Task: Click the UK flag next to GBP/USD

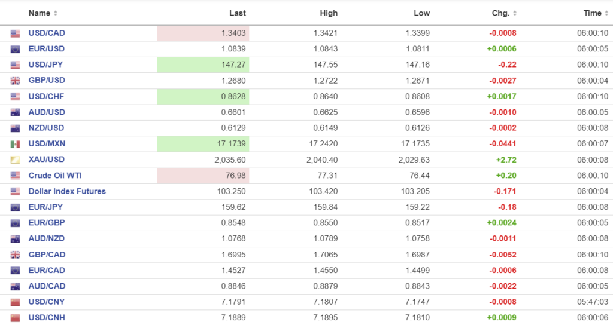Action: coord(15,81)
